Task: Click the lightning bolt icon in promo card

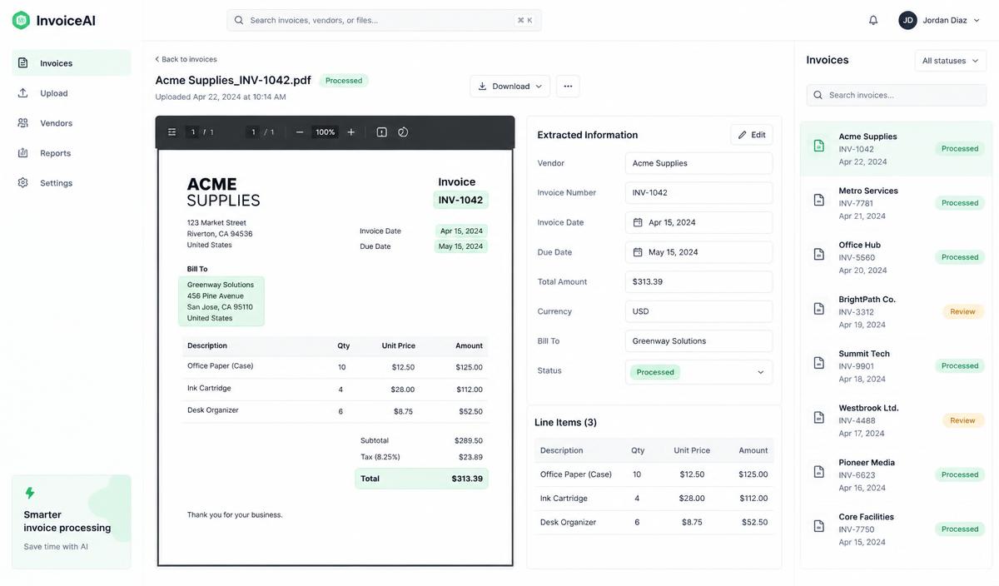Action: coord(30,493)
